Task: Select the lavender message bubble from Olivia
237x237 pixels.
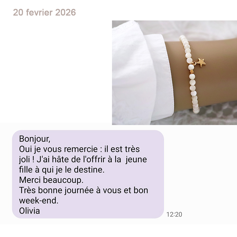Action: [x=88, y=174]
